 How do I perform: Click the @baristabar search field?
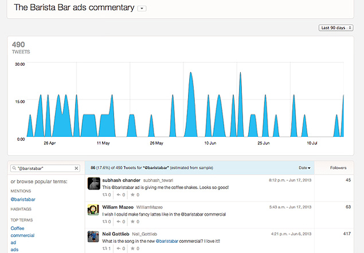pos(45,168)
